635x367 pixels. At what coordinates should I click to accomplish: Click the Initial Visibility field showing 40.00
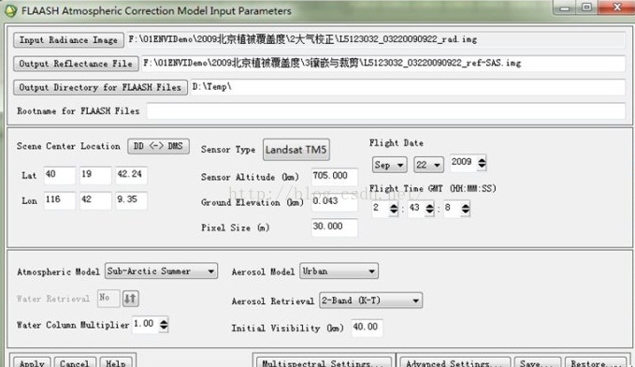point(367,328)
